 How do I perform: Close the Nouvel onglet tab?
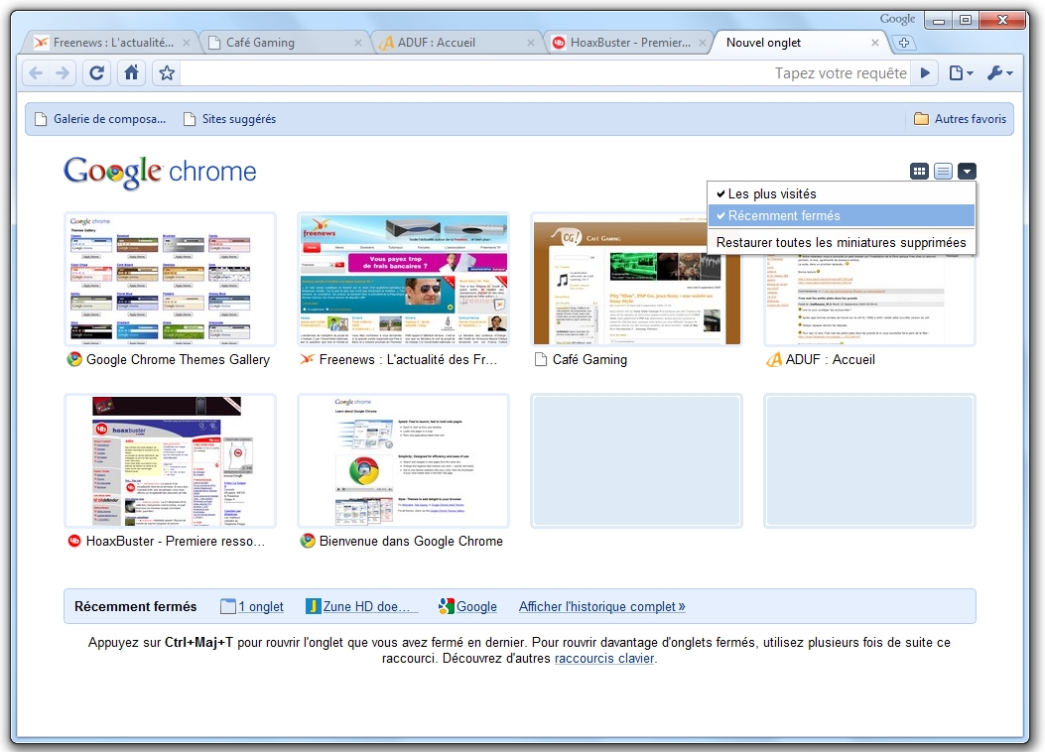875,43
